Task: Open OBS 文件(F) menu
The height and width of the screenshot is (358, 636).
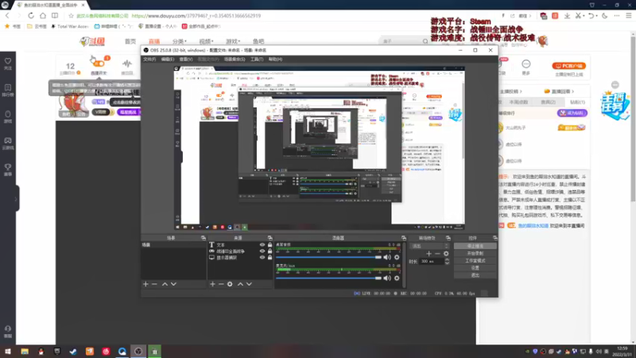Action: pos(149,59)
